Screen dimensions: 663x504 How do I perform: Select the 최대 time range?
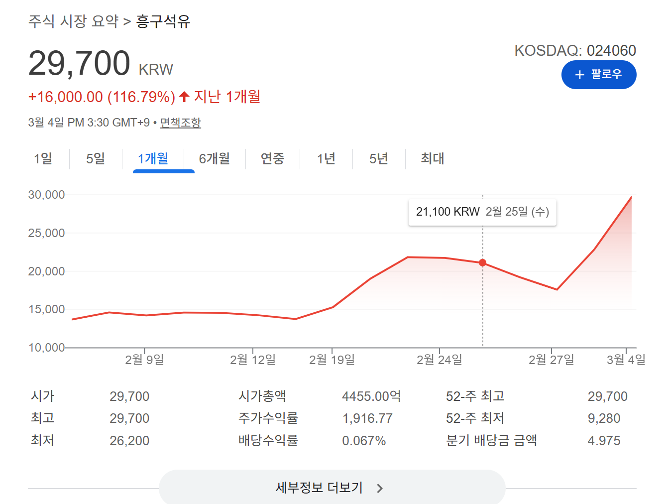coord(431,158)
